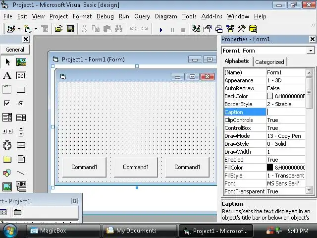Select the DriveListBox control tool

coord(21,145)
